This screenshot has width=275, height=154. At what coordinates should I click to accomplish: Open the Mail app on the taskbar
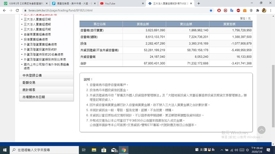click(114, 150)
